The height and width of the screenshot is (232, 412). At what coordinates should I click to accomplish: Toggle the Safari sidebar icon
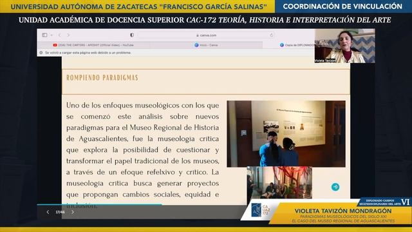point(44,35)
